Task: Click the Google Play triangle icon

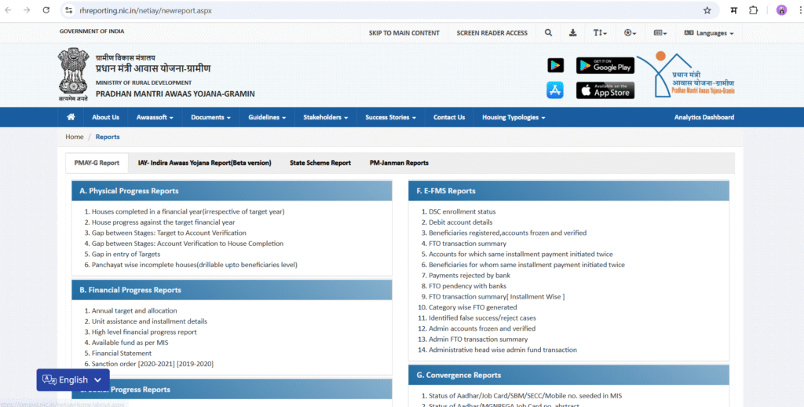Action: 555,65
